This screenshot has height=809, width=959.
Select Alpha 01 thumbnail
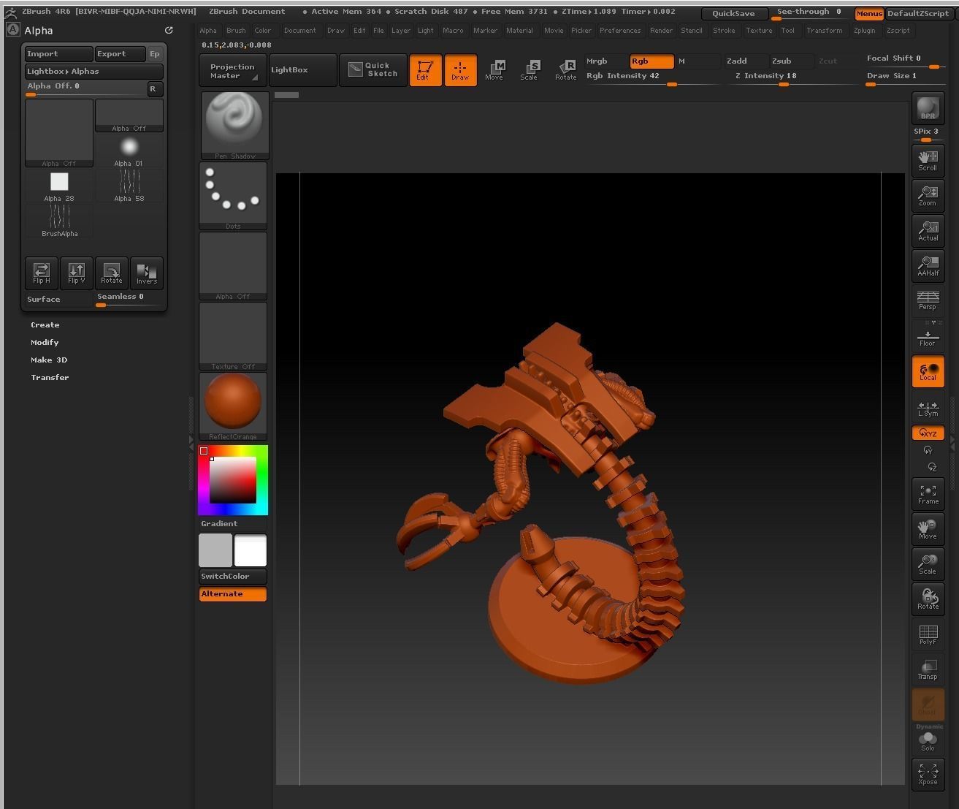129,151
